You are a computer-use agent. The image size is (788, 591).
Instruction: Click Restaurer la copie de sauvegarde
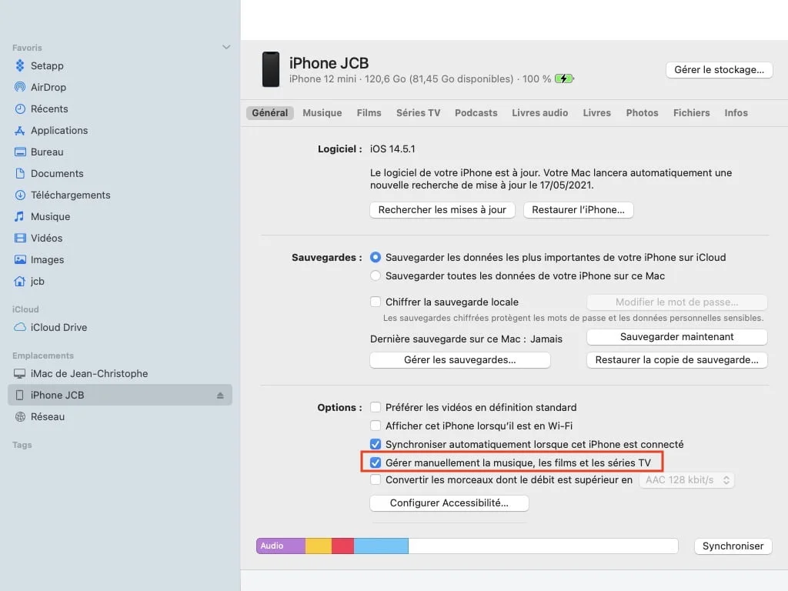click(x=676, y=360)
